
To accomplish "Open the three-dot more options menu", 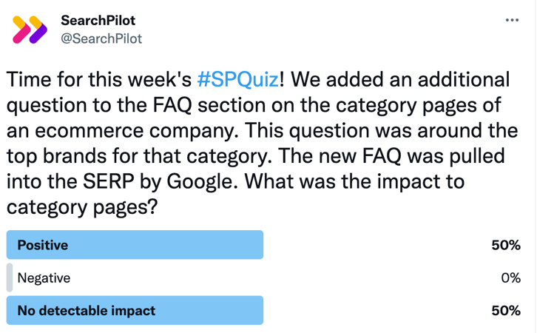I will 512,20.
